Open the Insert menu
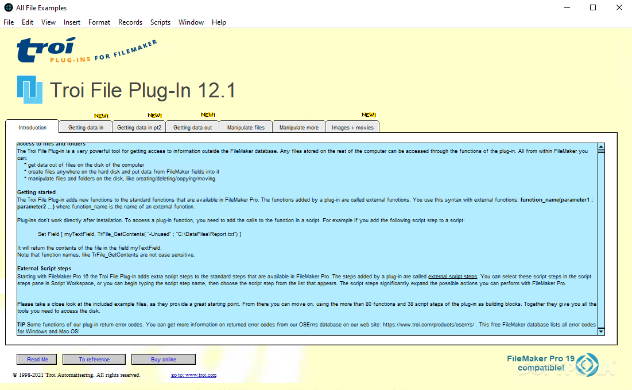 coord(72,22)
